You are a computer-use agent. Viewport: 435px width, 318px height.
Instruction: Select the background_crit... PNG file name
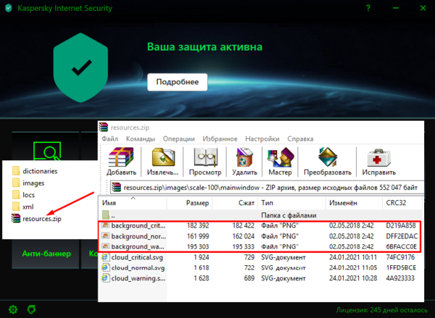pyautogui.click(x=138, y=226)
